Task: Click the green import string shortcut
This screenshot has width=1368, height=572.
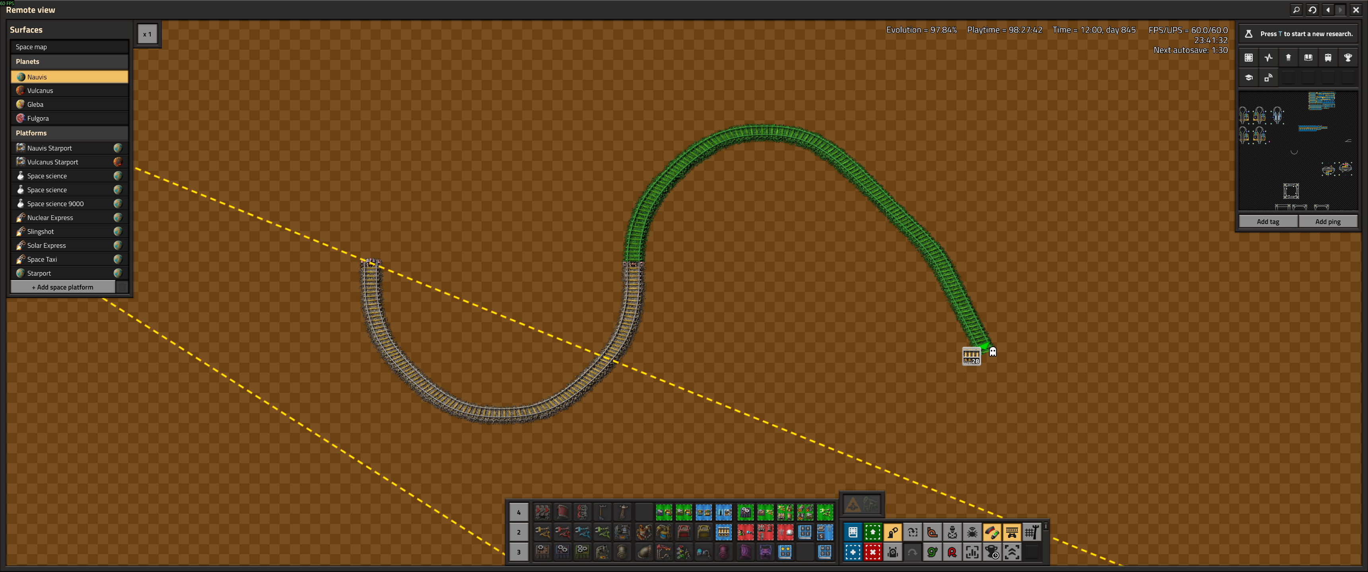Action: (x=872, y=531)
